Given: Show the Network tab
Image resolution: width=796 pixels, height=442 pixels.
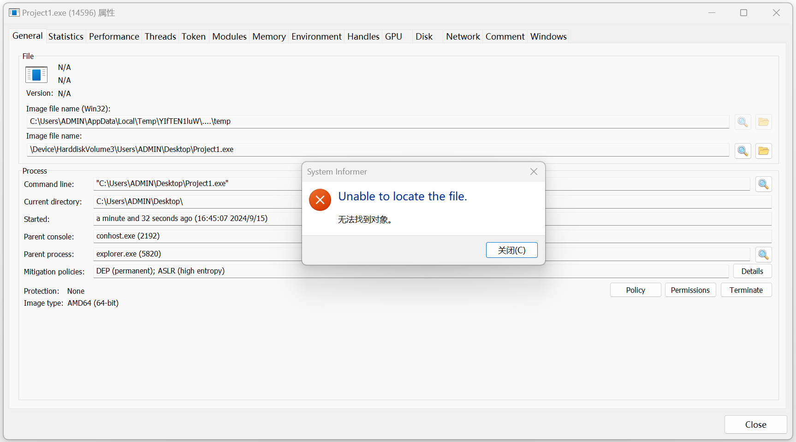Looking at the screenshot, I should [463, 36].
